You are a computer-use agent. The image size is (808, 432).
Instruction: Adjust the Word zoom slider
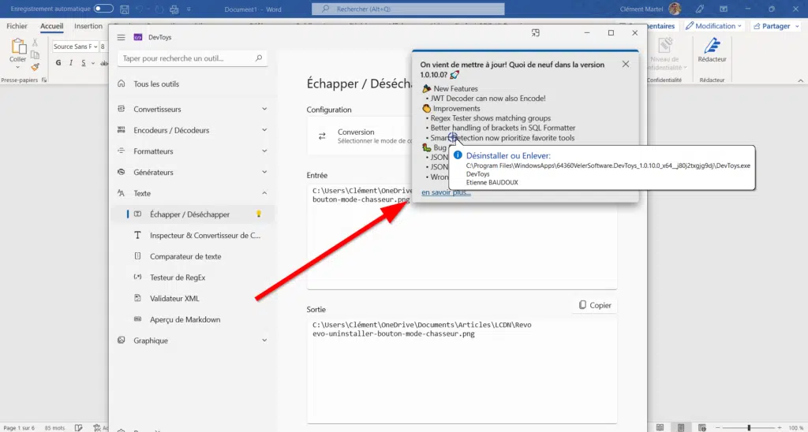tap(749, 428)
